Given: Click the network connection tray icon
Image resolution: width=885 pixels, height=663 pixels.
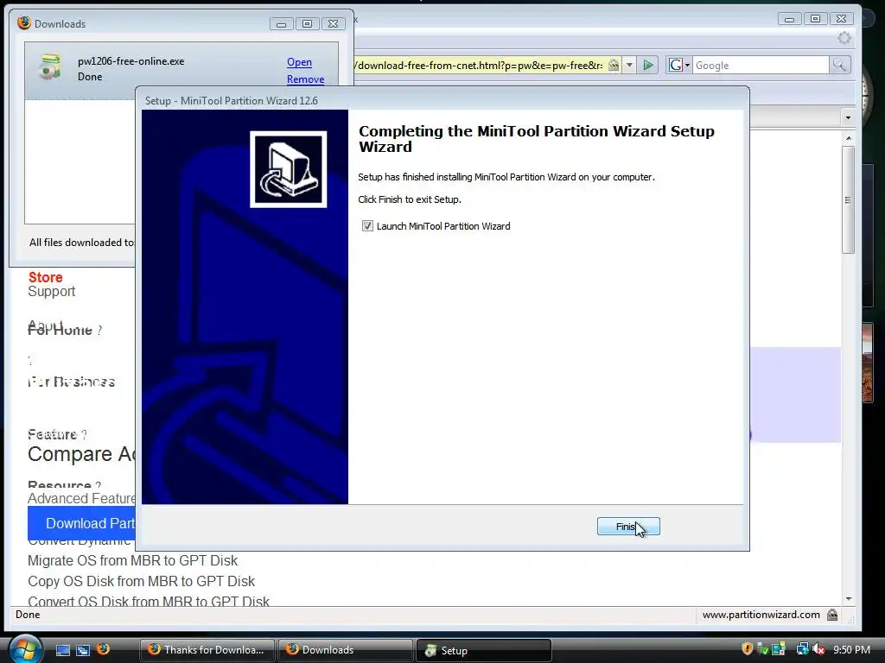Looking at the screenshot, I should click(x=802, y=649).
